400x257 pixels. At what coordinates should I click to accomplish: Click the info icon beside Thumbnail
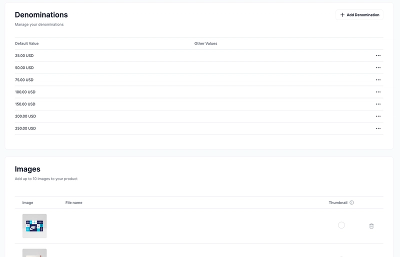pos(351,202)
